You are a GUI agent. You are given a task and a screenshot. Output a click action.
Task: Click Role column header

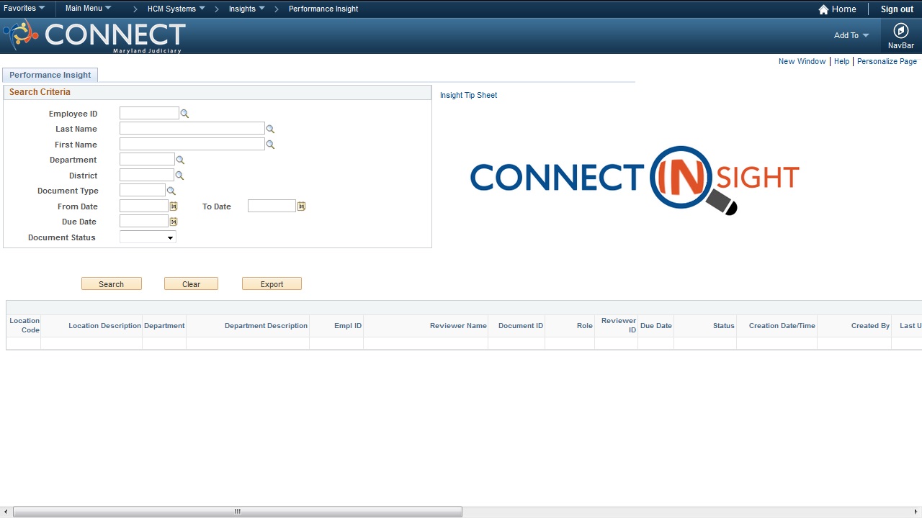(x=585, y=326)
